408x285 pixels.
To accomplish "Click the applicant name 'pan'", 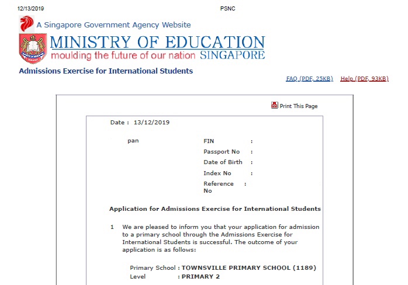I will pos(133,141).
